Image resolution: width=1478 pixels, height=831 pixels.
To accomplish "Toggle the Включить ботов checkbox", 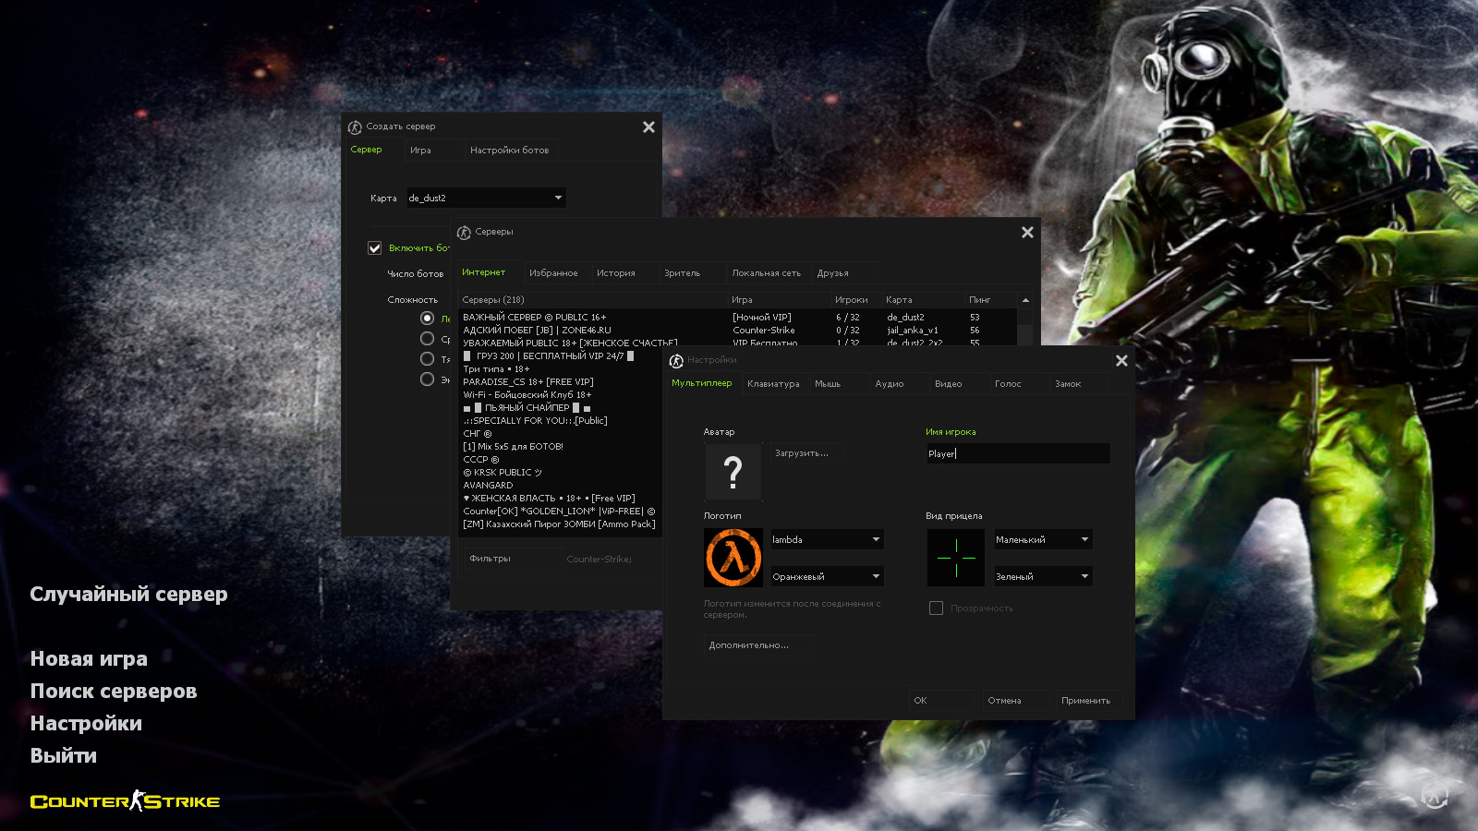I will pos(375,248).
